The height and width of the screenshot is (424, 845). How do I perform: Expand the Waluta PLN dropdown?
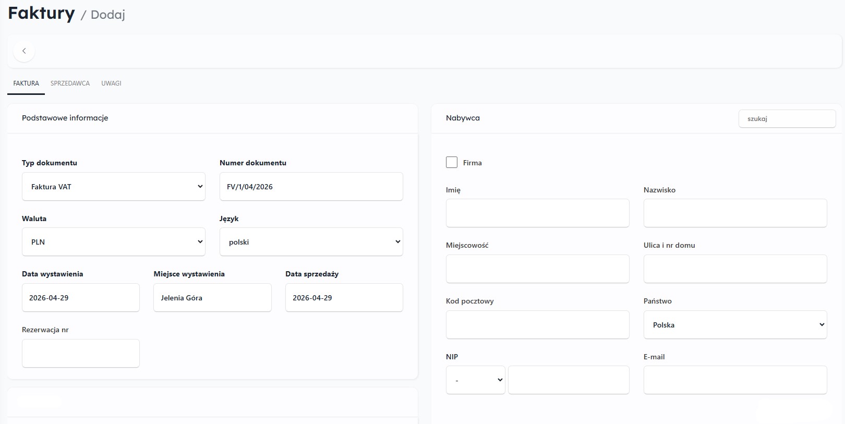(114, 242)
